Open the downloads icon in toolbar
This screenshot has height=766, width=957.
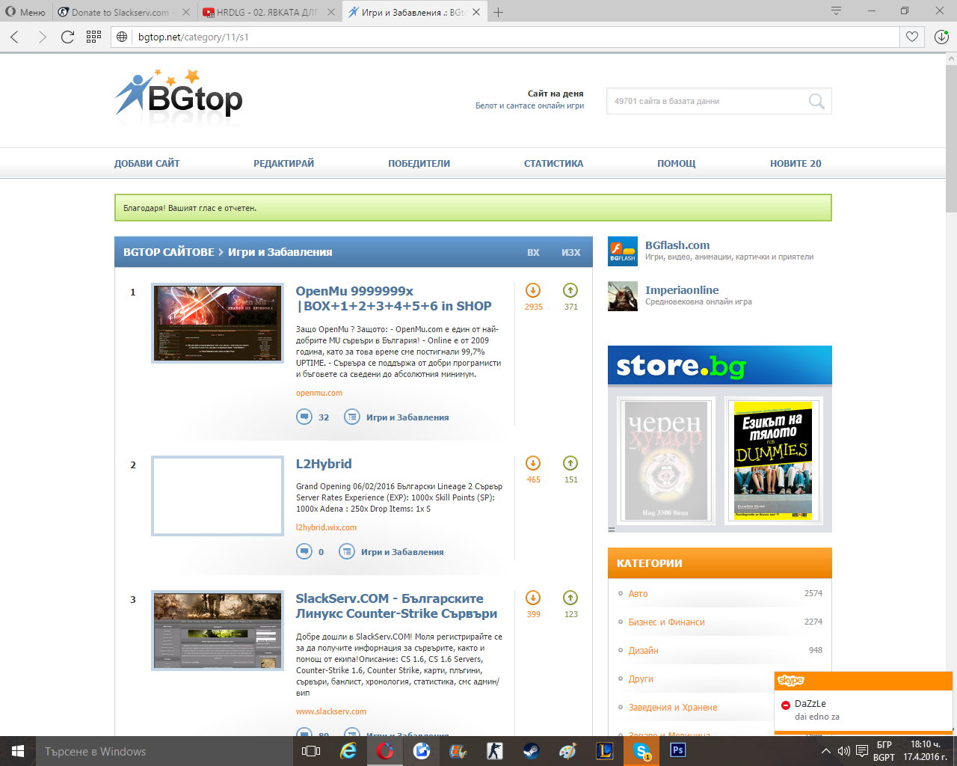941,37
